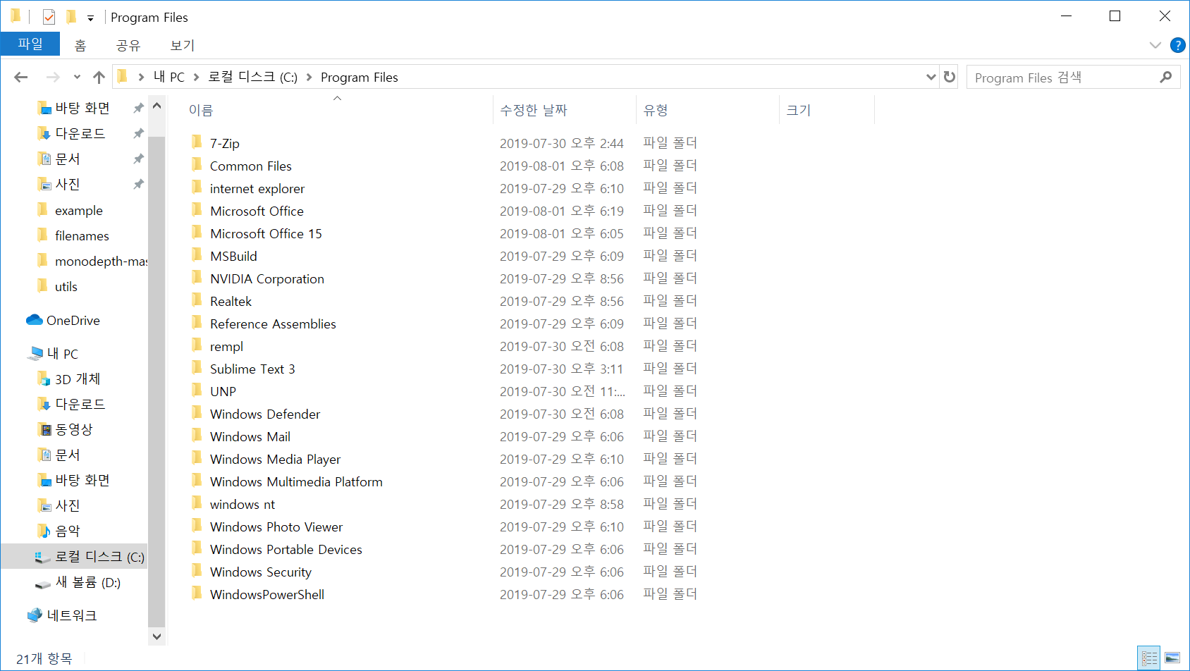
Task: Open the recent locations dropdown
Action: (77, 77)
